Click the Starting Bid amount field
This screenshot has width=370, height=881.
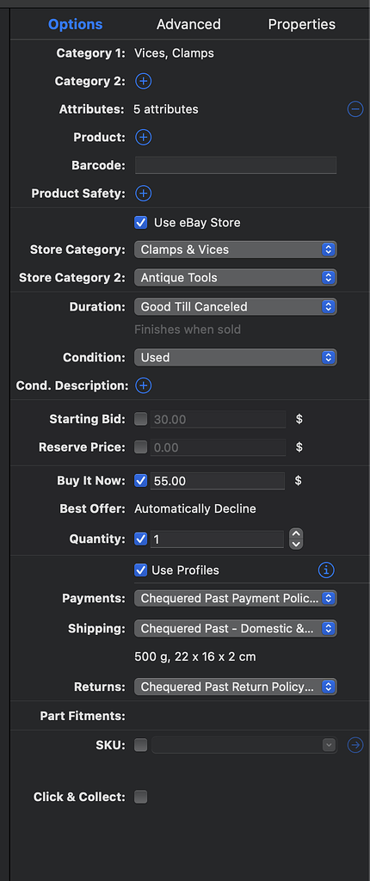(218, 419)
